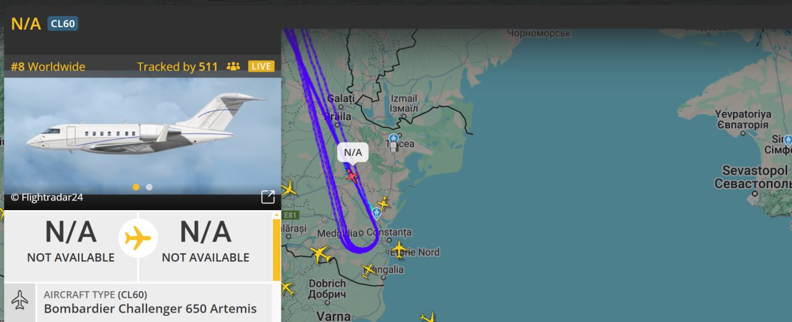792x322 pixels.
Task: Select the yellow plane west of Medgidia
Action: 320,253
